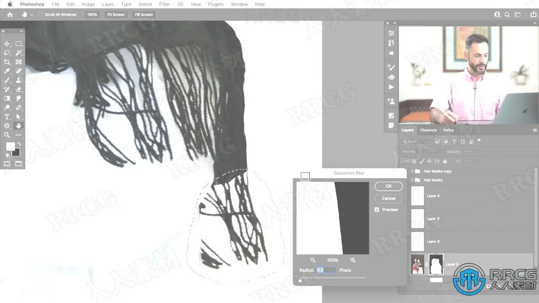539x303 pixels.
Task: Toggle the smart object layer filter
Action: 471,142
